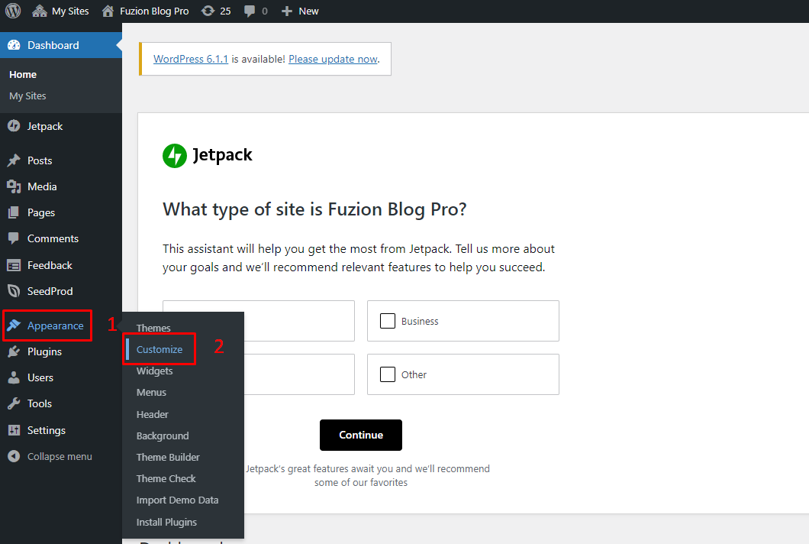Open the Tools menu
Viewport: 809px width, 544px height.
click(x=39, y=403)
